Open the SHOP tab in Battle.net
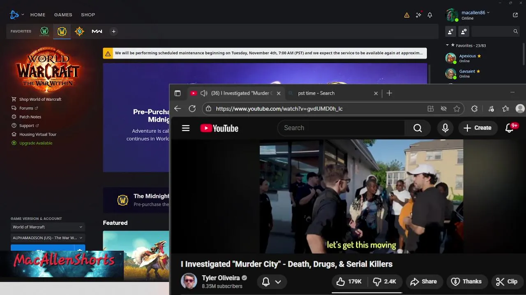Screen dimensions: 526x295 [88, 15]
